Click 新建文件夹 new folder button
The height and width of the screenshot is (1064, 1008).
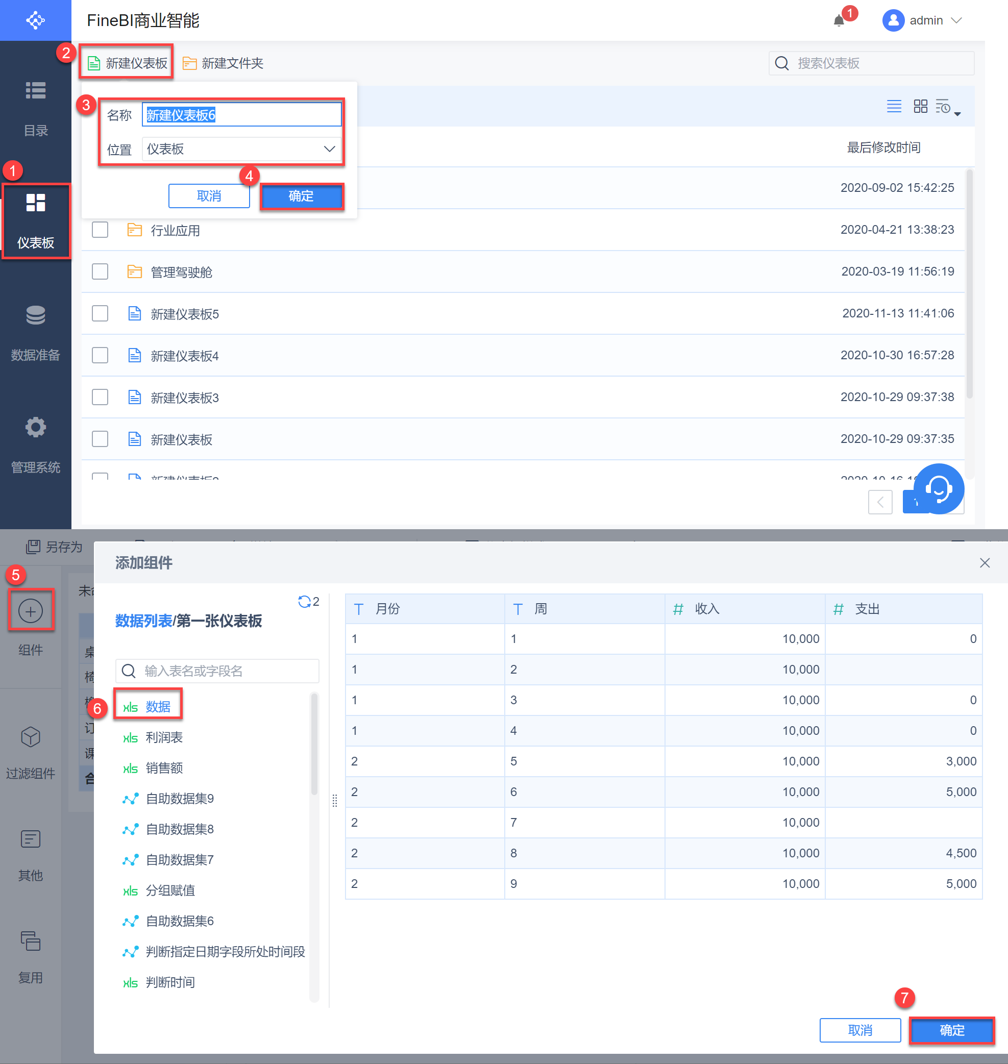pos(223,63)
